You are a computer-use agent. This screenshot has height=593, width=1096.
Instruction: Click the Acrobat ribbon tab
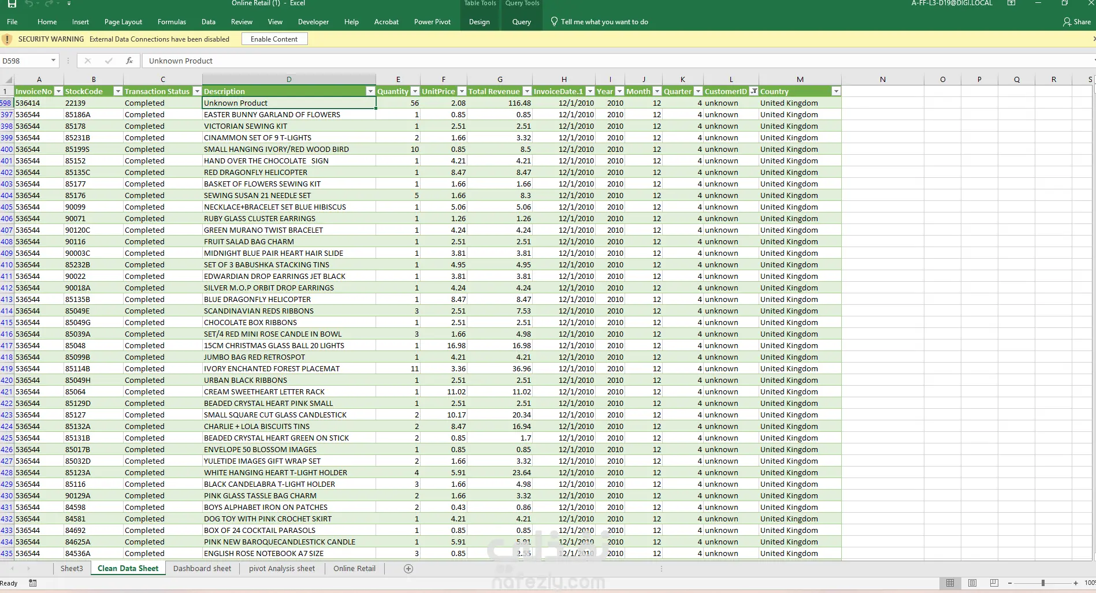click(x=386, y=22)
